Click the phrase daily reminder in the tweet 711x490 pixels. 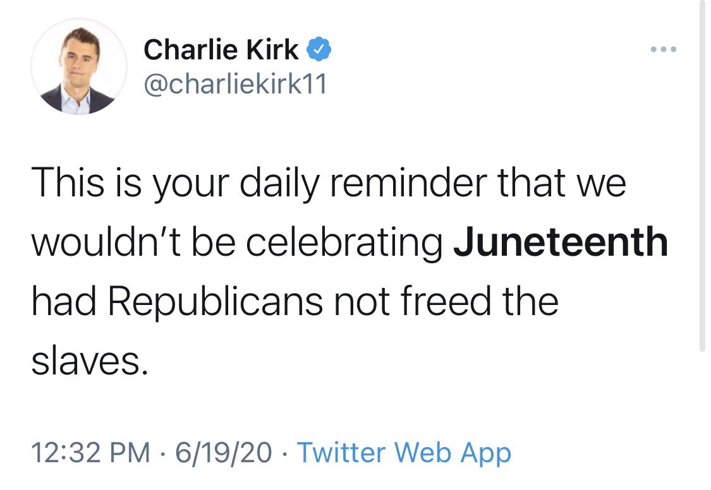pos(363,183)
